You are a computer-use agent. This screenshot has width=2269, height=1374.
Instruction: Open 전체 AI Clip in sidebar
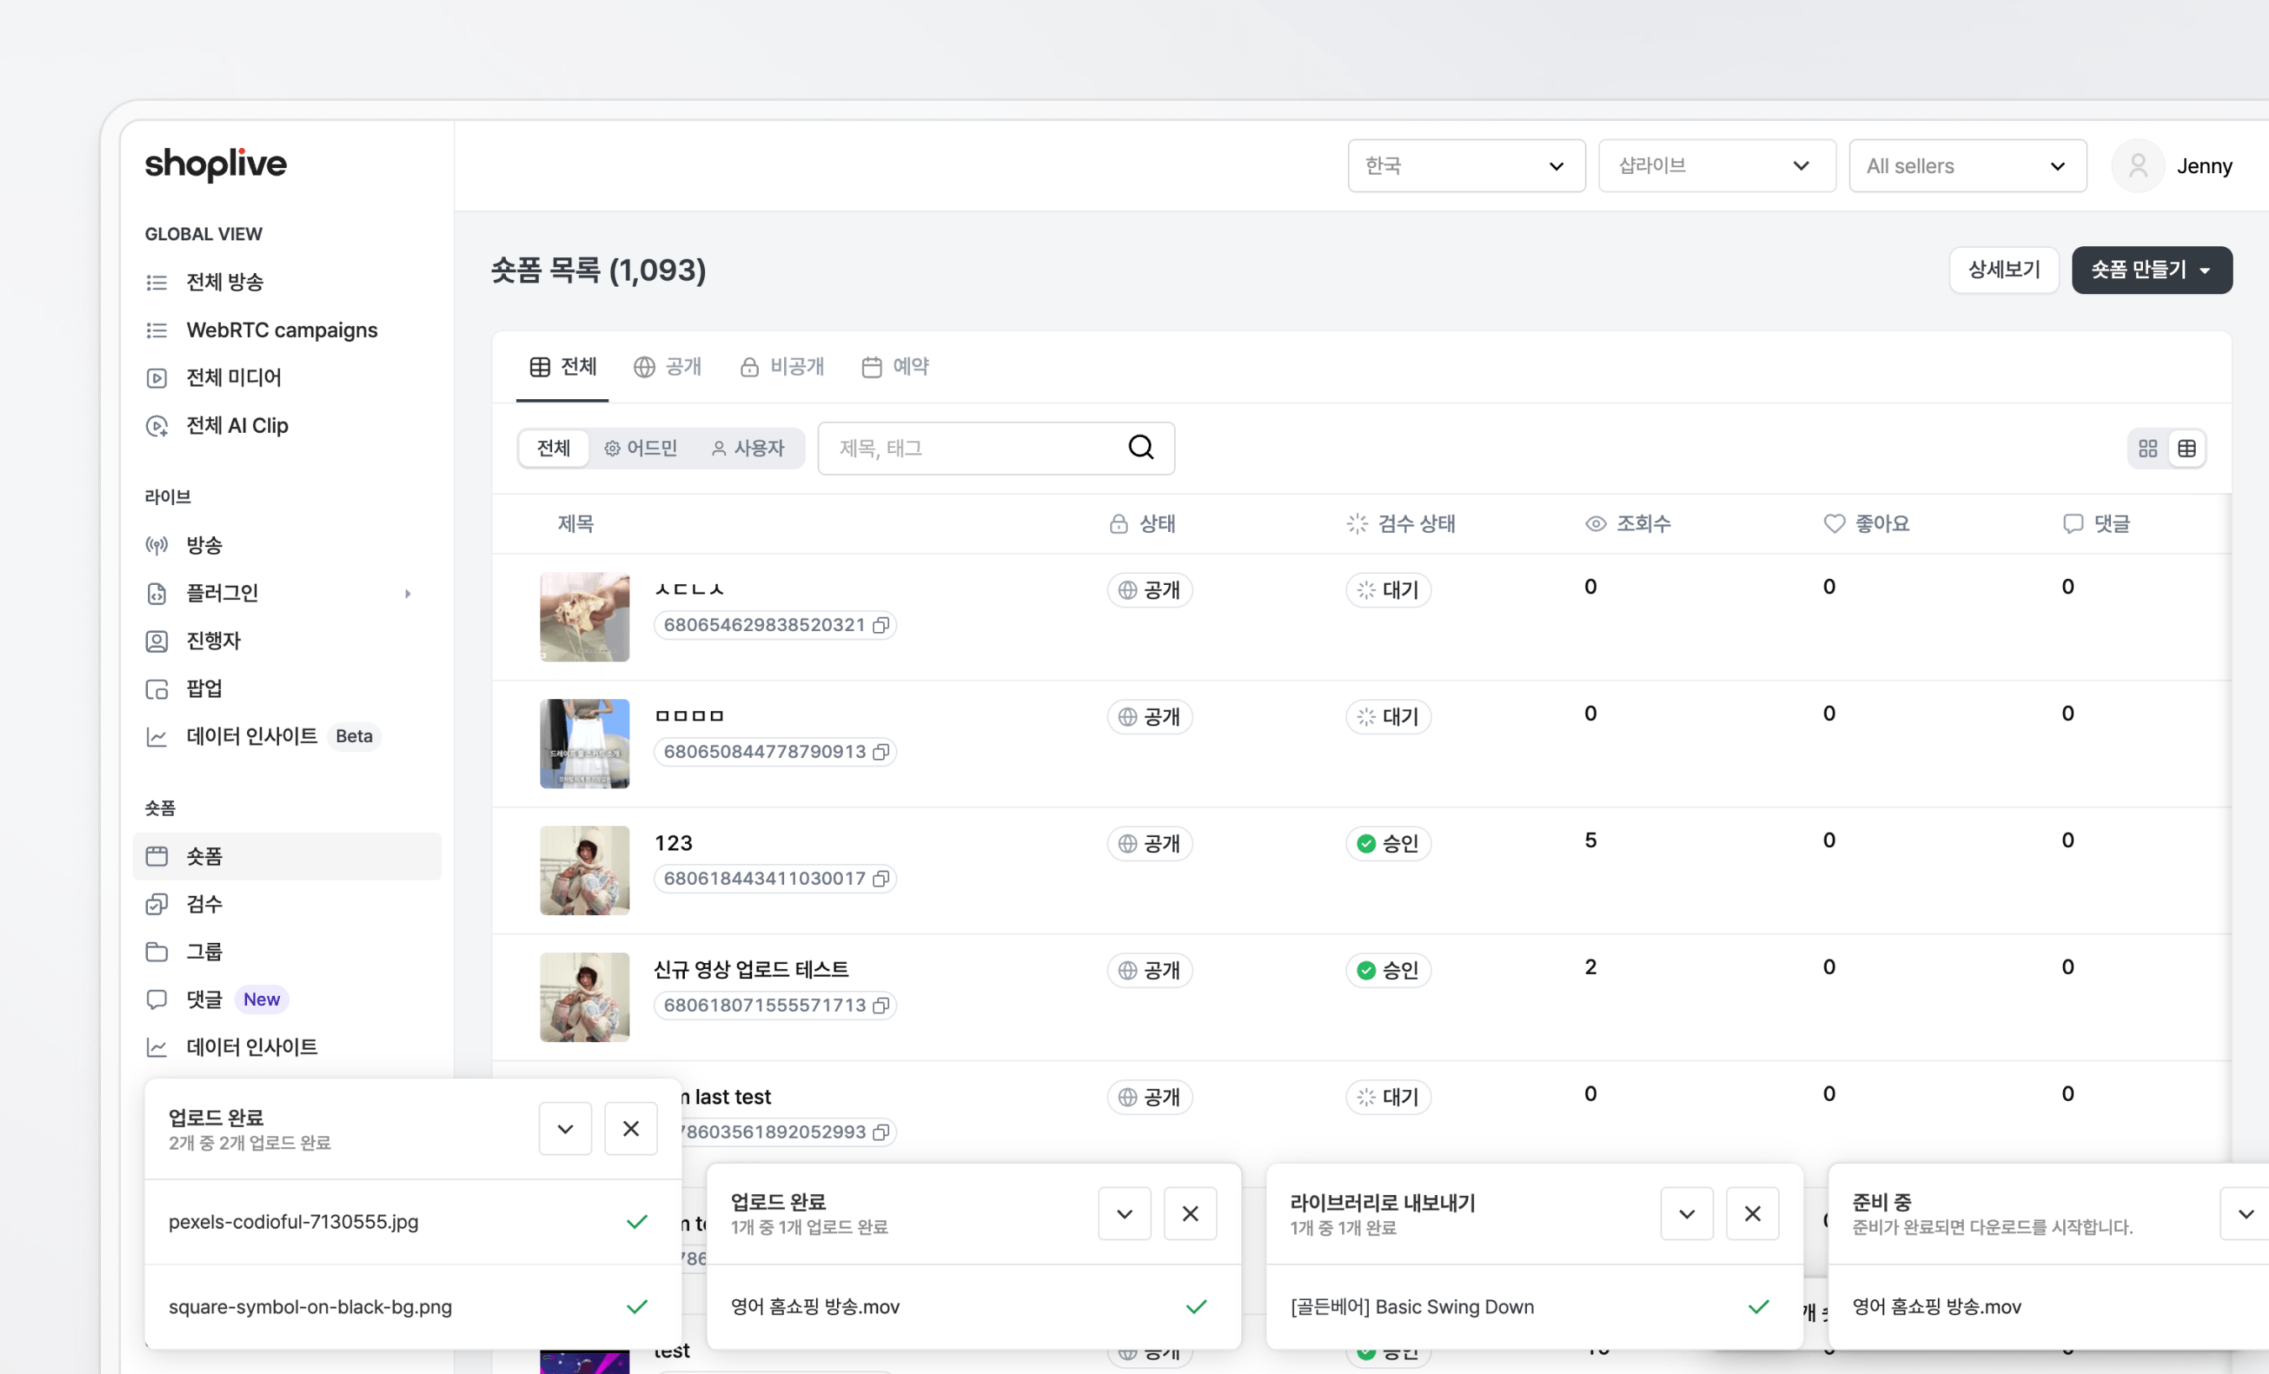tap(237, 425)
